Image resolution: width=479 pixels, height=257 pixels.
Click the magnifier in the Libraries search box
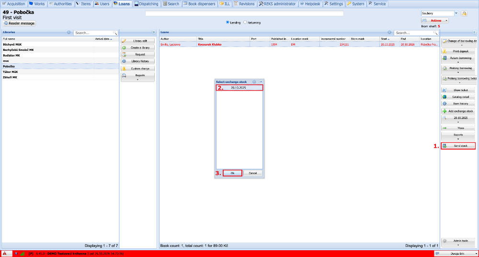click(115, 33)
